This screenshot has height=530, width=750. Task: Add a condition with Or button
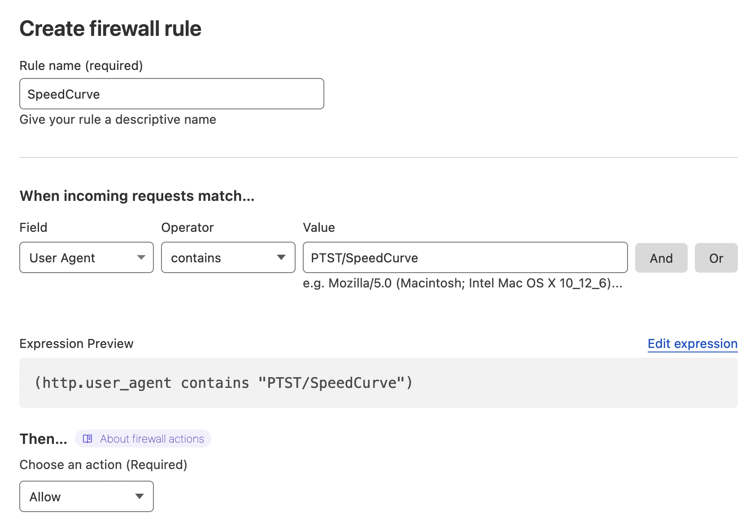[716, 258]
